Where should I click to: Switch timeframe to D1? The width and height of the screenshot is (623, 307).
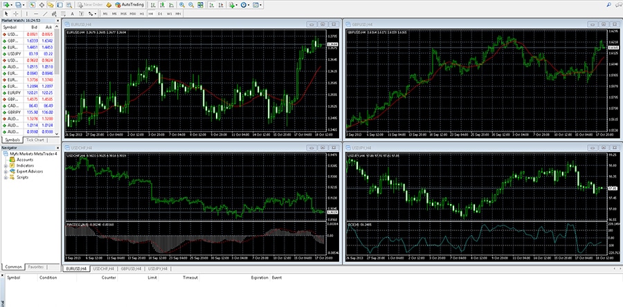159,13
